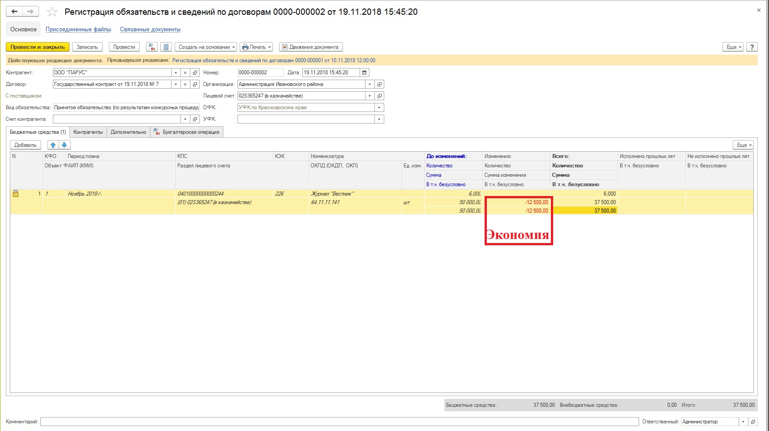Switch to the Дополнительно tab
This screenshot has height=431, width=769.
[x=129, y=132]
